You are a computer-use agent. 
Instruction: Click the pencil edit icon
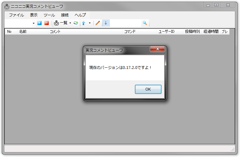[98, 23]
